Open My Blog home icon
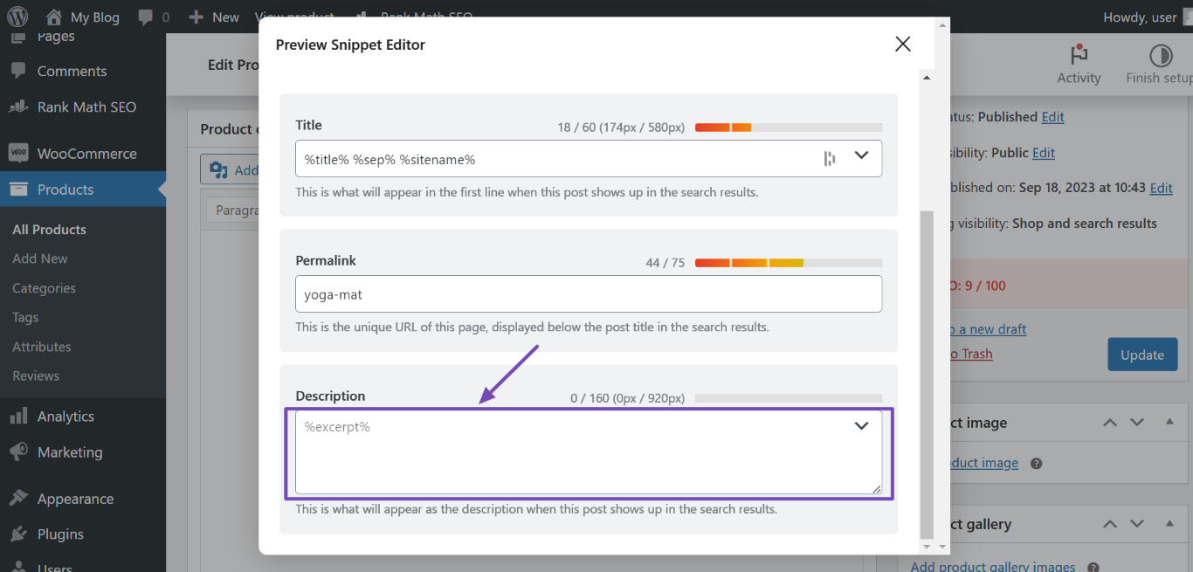This screenshot has width=1193, height=572. 53,17
